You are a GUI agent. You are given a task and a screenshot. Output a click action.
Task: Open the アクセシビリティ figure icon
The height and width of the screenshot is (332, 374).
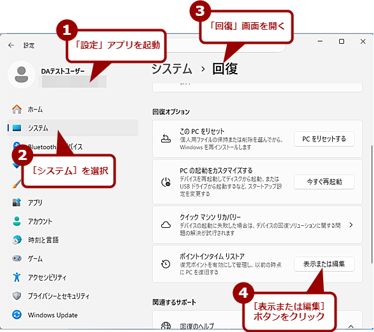tap(17, 277)
